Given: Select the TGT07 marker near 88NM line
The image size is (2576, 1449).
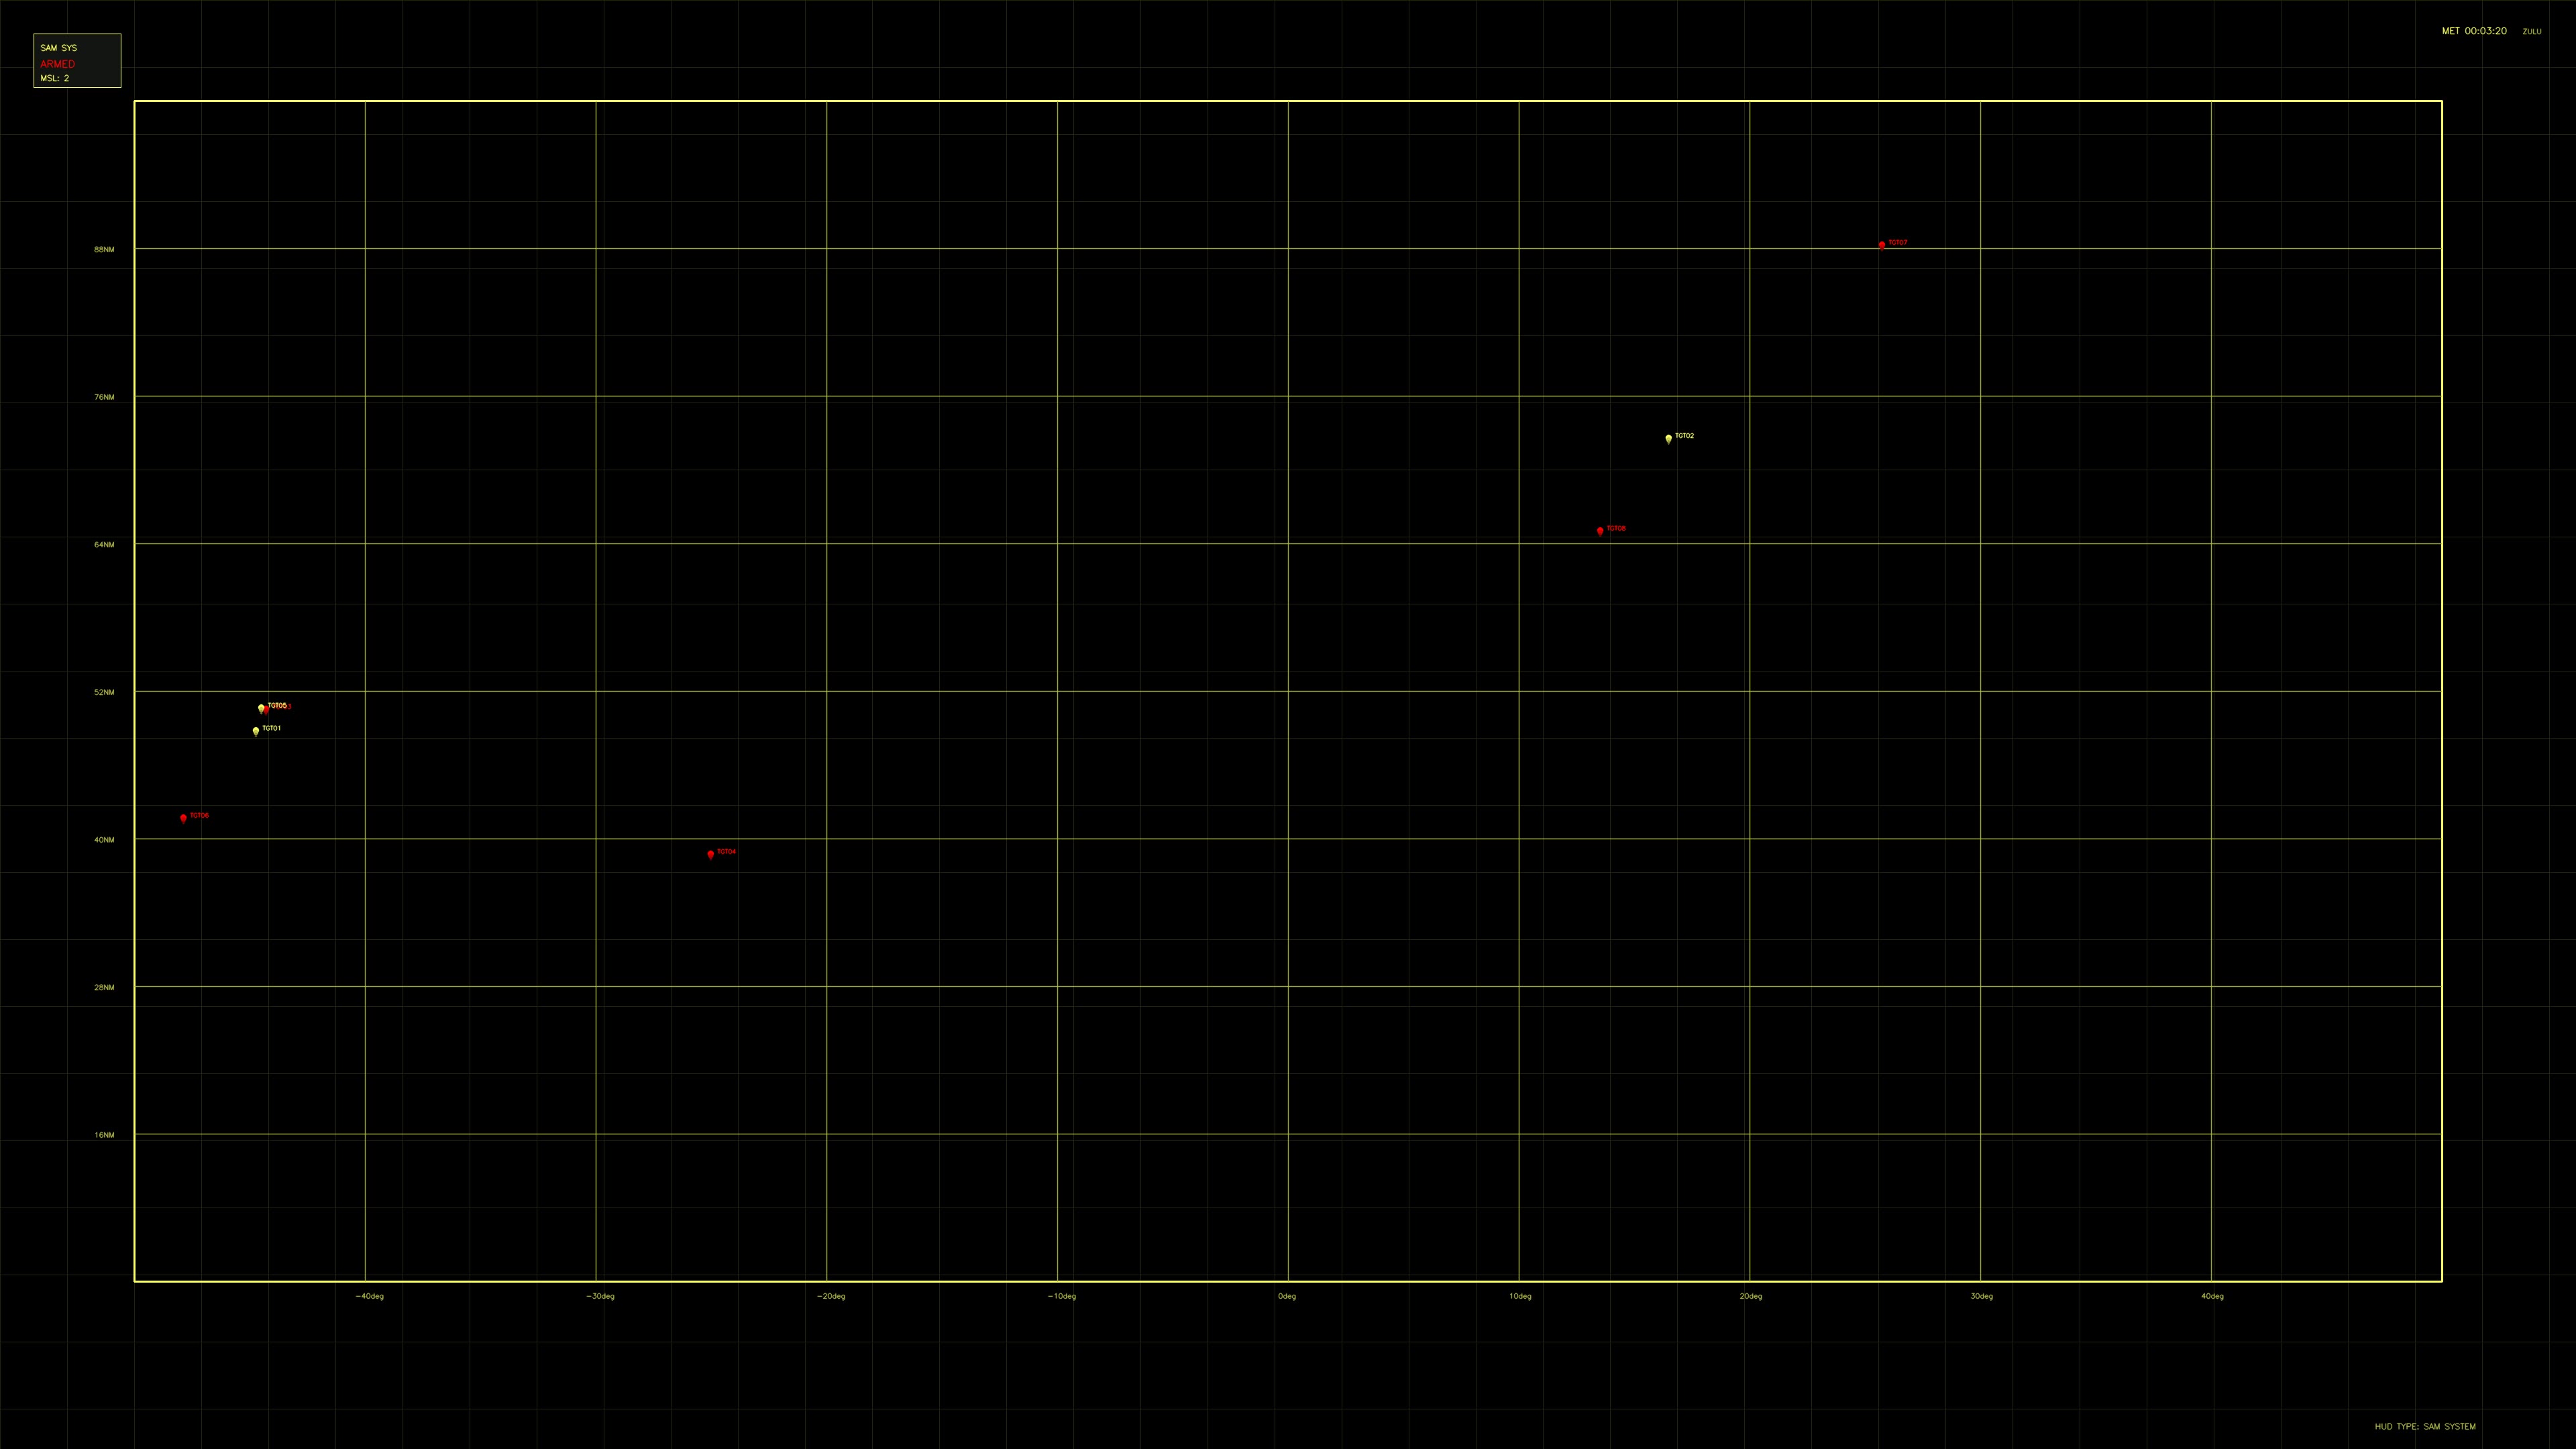Looking at the screenshot, I should 1883,244.
